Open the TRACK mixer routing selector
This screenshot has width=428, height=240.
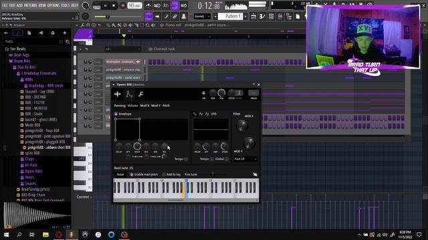pos(253,93)
